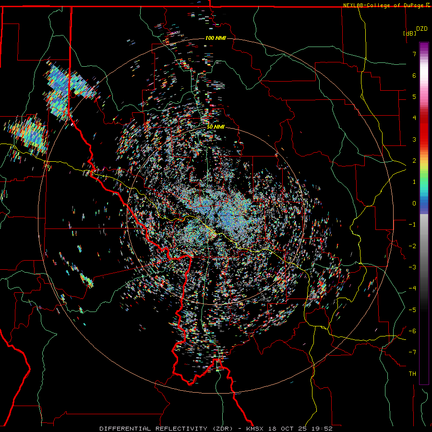
Task: Click the color scale label 1
Action: (414, 182)
